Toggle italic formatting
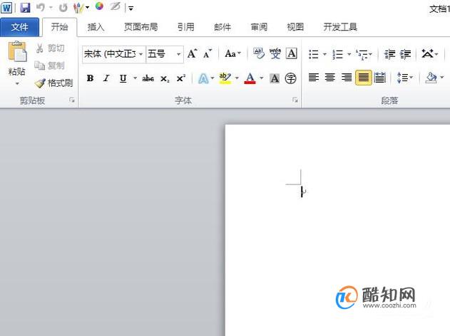450x336 pixels. (106, 78)
